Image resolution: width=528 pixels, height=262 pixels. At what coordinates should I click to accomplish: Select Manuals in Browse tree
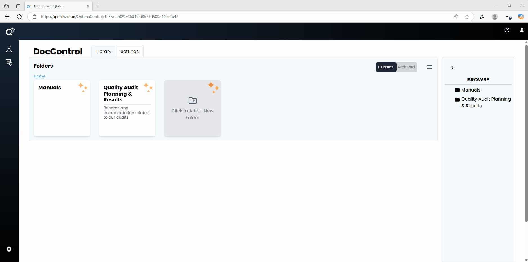pos(471,90)
